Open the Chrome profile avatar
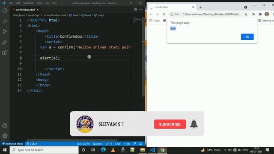The image size is (274, 154). pos(267,14)
